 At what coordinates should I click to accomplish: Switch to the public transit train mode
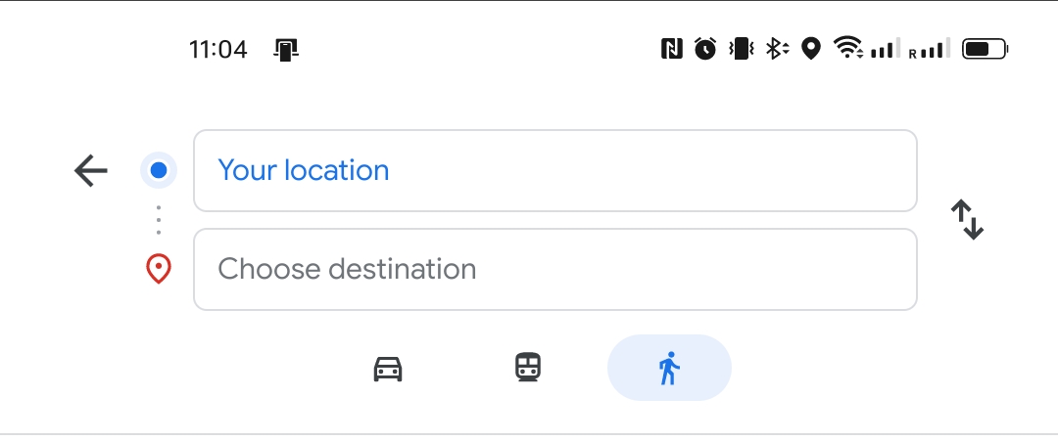coord(528,368)
